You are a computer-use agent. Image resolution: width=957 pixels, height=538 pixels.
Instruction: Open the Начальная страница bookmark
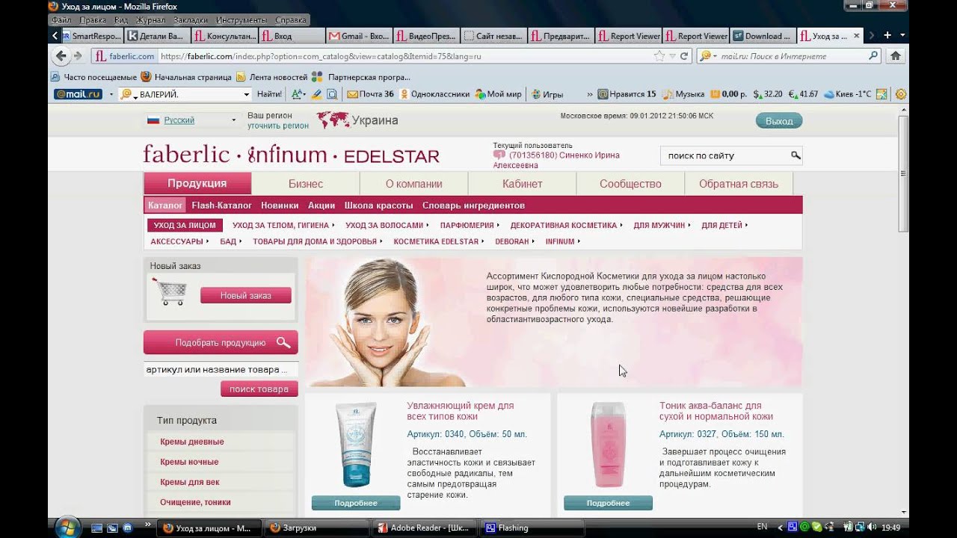click(186, 77)
